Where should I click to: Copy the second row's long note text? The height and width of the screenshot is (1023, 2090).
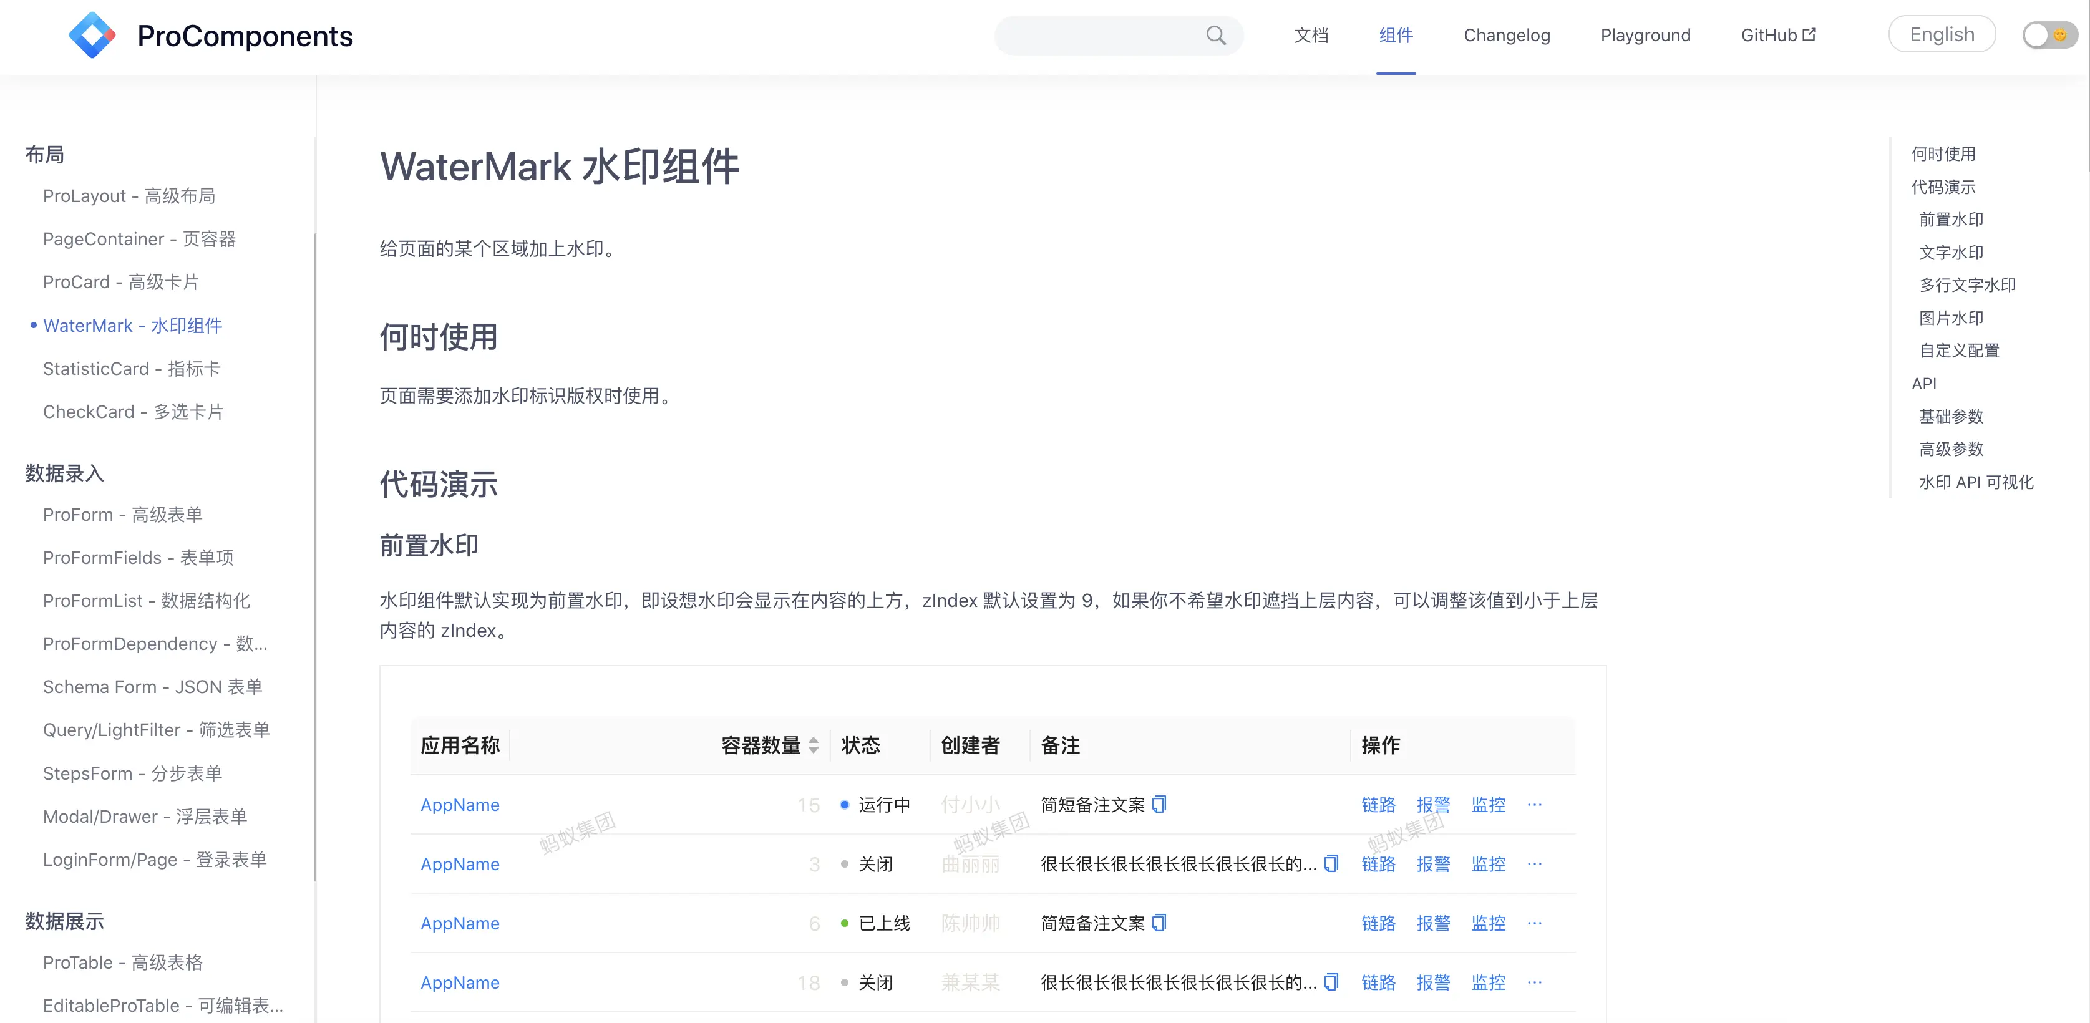point(1331,863)
